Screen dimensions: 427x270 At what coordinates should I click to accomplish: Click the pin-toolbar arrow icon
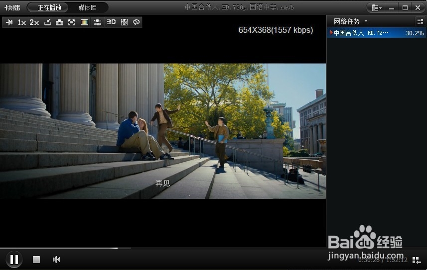(9, 22)
